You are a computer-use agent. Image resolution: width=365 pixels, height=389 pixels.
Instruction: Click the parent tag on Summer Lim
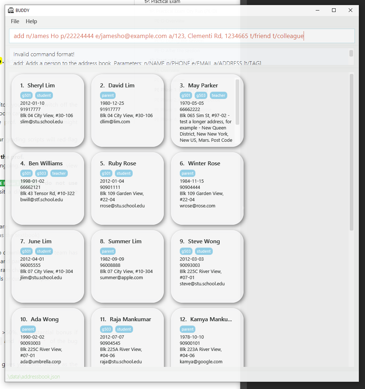pyautogui.click(x=108, y=251)
